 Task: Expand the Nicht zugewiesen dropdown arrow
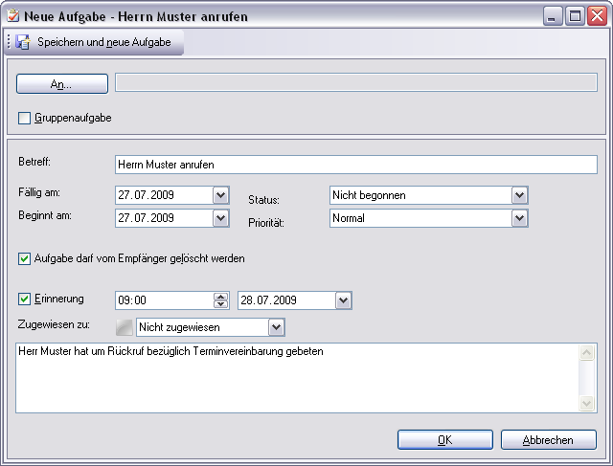click(277, 327)
